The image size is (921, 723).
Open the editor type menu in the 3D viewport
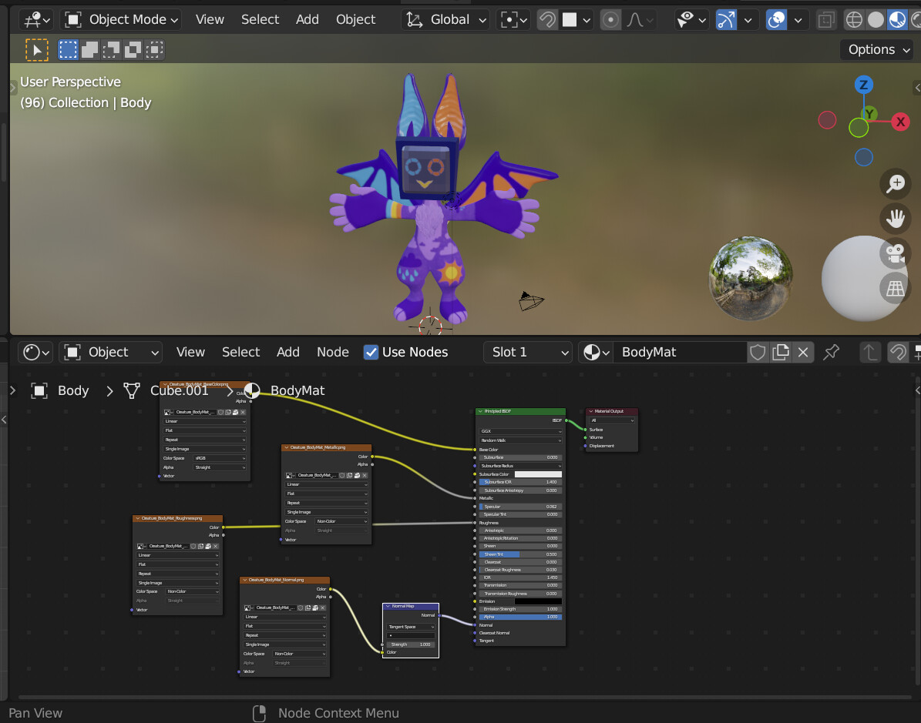pos(36,20)
